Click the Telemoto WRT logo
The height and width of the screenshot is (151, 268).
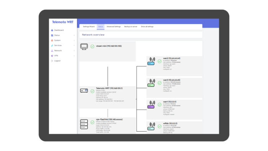[x=63, y=22]
